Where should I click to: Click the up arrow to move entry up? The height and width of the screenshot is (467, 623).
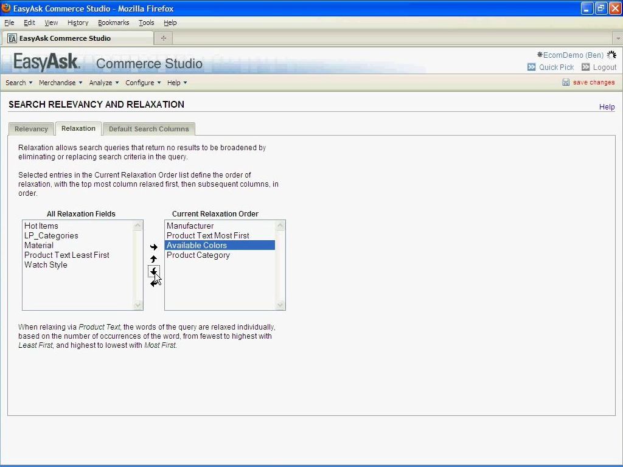(x=154, y=259)
